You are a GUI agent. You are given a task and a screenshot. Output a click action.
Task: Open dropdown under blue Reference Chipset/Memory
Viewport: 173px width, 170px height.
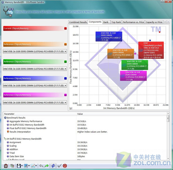35,85
